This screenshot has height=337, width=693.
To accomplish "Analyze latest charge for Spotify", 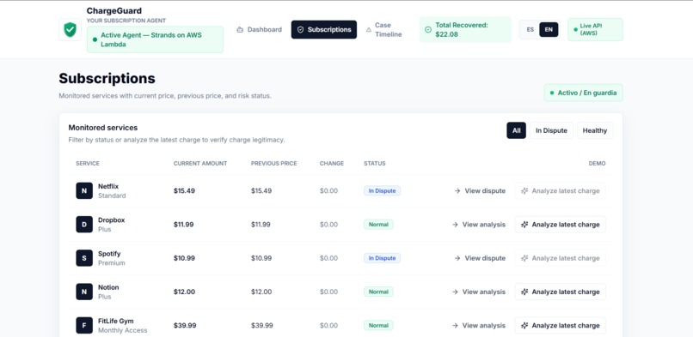I will (560, 258).
